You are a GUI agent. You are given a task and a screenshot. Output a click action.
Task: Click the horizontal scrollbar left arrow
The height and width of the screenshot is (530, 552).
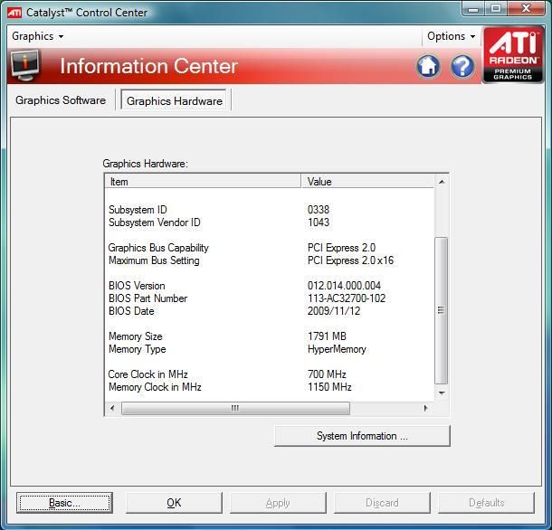pos(112,408)
